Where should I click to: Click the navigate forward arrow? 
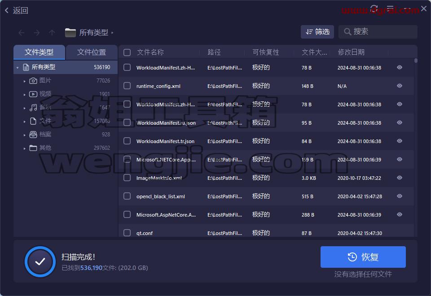[36, 33]
